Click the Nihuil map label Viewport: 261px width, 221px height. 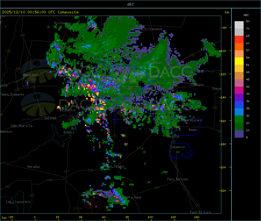[68, 132]
